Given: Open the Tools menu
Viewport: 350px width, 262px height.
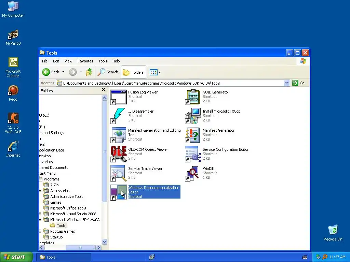Looking at the screenshot, I should point(103,61).
